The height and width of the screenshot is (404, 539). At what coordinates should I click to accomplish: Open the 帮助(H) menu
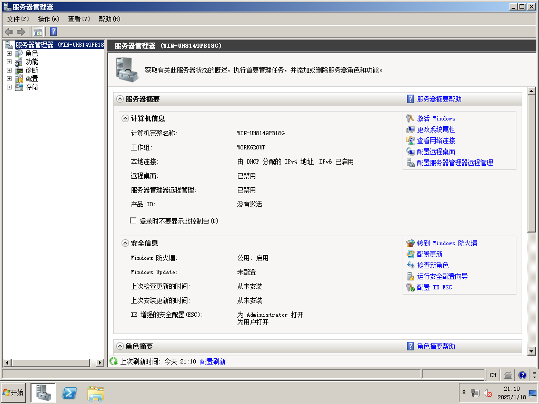[109, 19]
